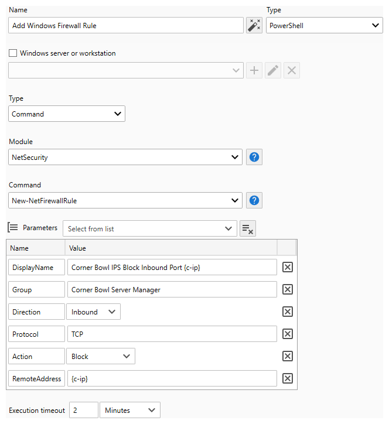Screen dimensions: 389x424
Task: Clear all parameters with list-remove icon
Action: 248,228
